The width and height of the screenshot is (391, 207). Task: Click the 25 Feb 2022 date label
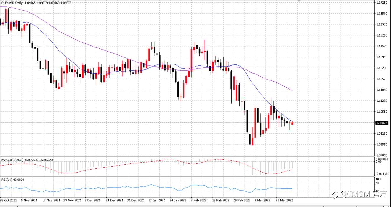click(242, 200)
